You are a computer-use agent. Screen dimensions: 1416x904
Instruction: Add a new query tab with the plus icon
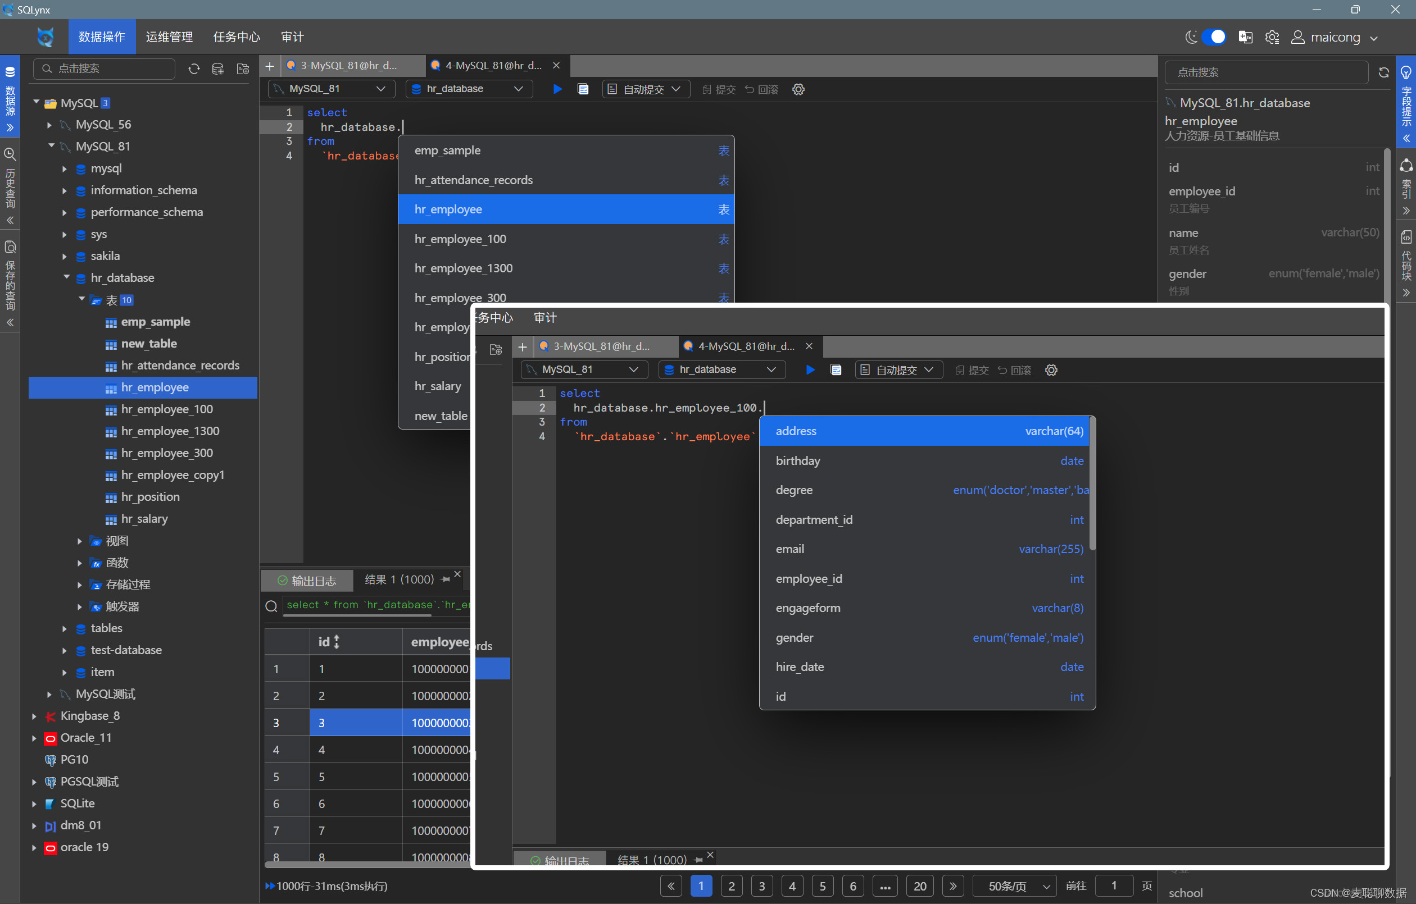[270, 66]
